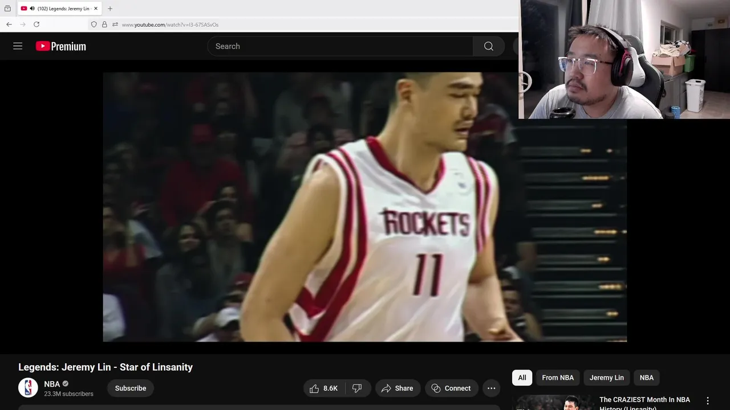
Task: Click the search magnifier button
Action: tap(489, 46)
